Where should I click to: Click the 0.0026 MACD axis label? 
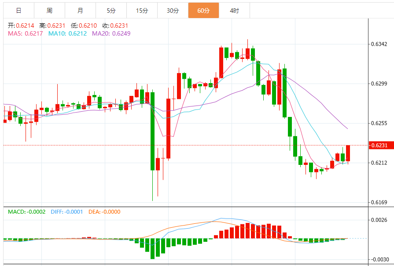(x=379, y=220)
